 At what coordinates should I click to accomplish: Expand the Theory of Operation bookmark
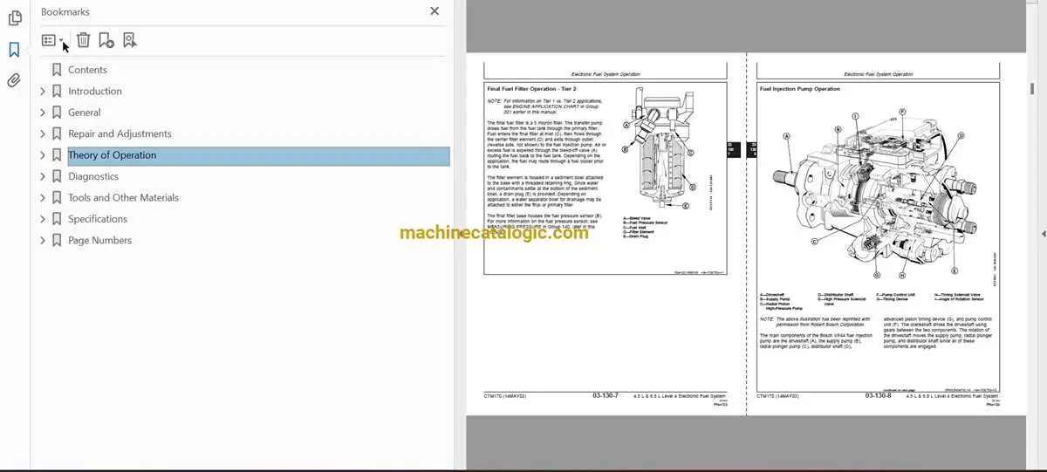[x=43, y=155]
